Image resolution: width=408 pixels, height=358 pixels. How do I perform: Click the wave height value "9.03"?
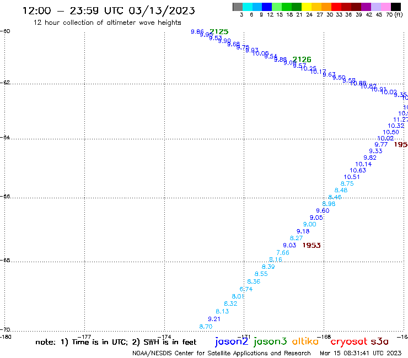[x=289, y=246]
